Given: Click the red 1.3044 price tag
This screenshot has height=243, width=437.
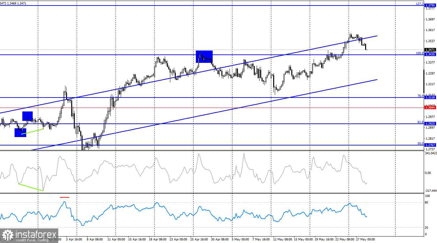Looking at the screenshot, I should click(x=430, y=108).
